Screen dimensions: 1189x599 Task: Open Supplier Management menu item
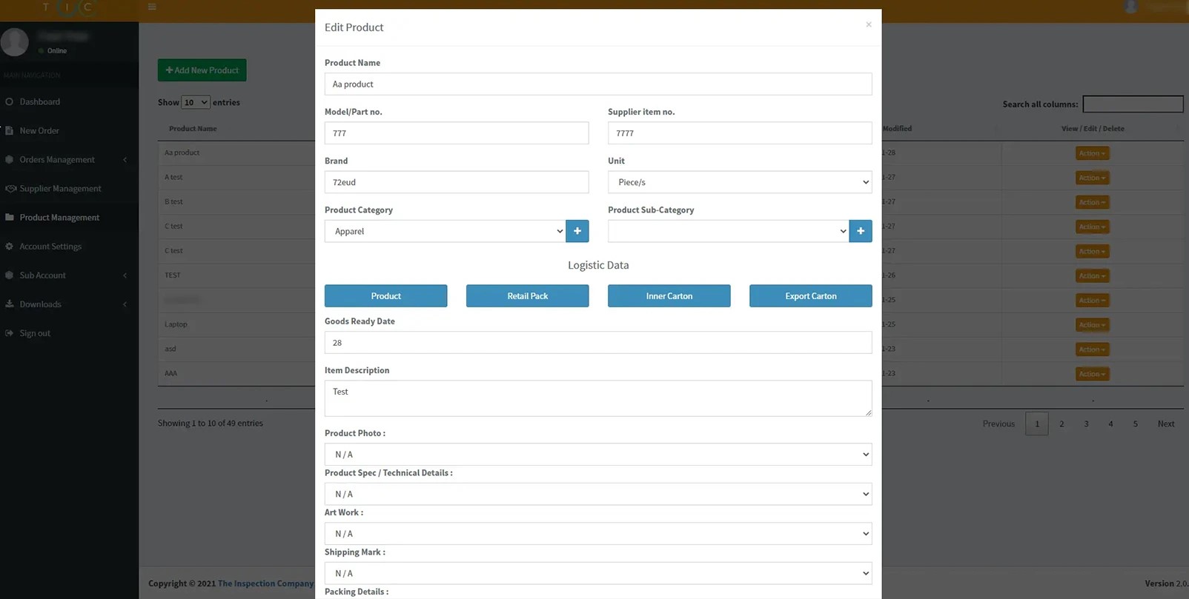pyautogui.click(x=60, y=189)
